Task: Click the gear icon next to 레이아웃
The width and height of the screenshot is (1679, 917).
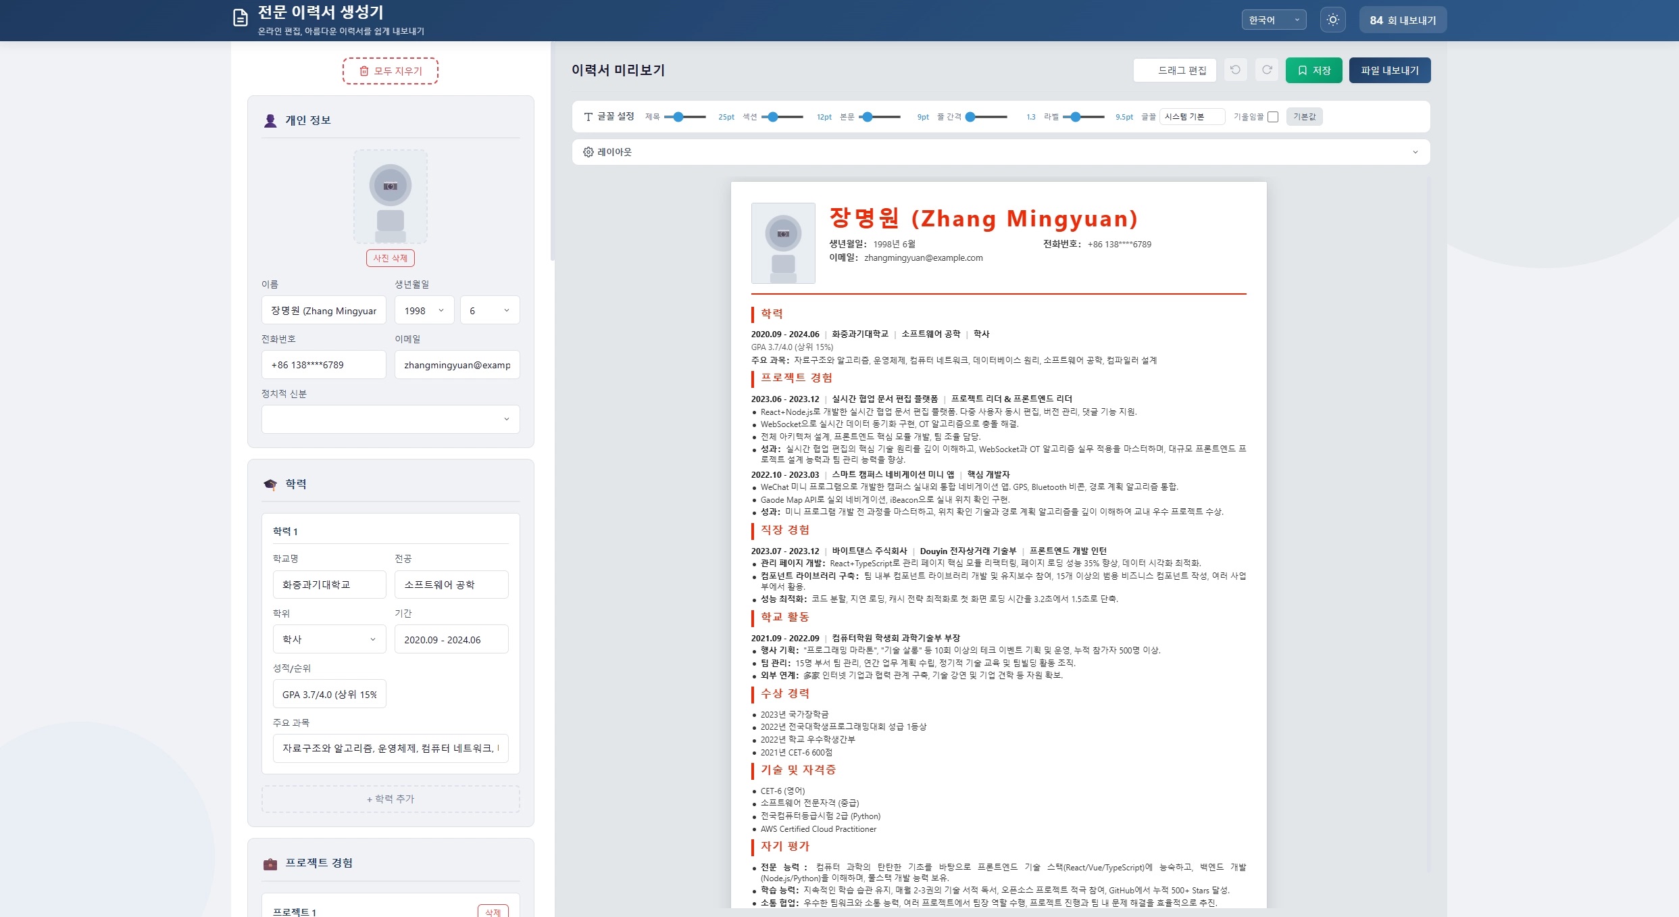Action: click(588, 152)
